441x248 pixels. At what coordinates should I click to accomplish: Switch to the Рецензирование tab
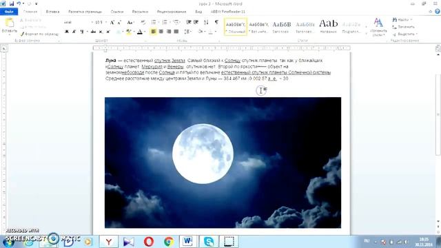point(172,12)
